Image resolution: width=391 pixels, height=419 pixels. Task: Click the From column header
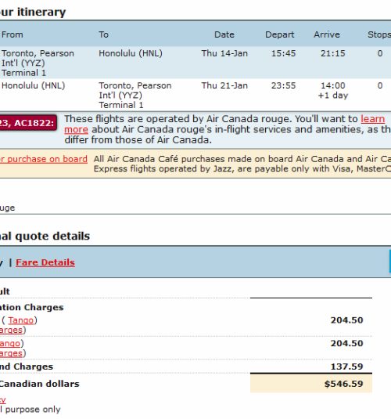(13, 34)
